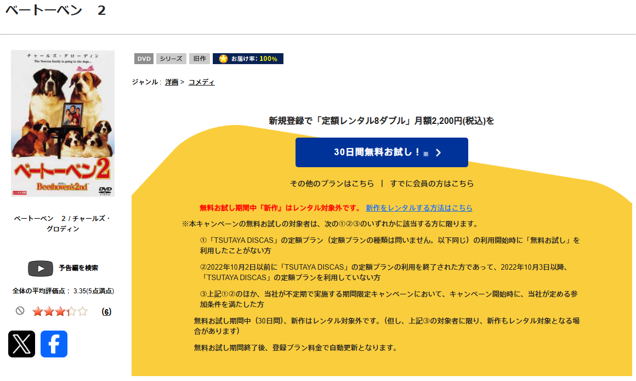The image size is (636, 381).
Task: Click 予告編を検索 text link
Action: click(78, 268)
